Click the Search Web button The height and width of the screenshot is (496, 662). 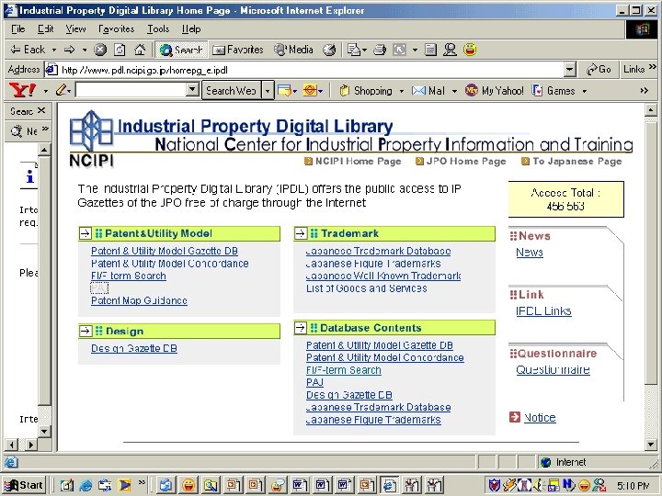click(x=231, y=91)
